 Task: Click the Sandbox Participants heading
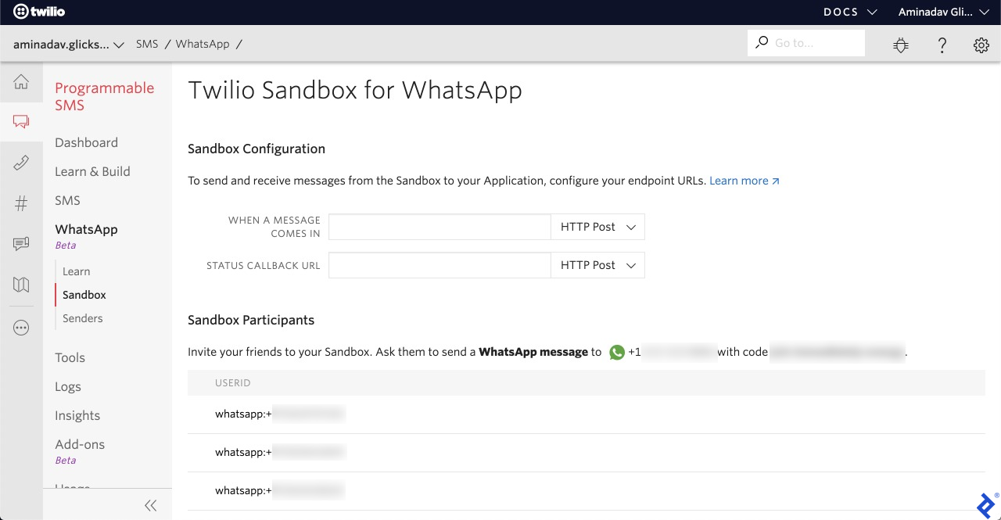(x=251, y=320)
